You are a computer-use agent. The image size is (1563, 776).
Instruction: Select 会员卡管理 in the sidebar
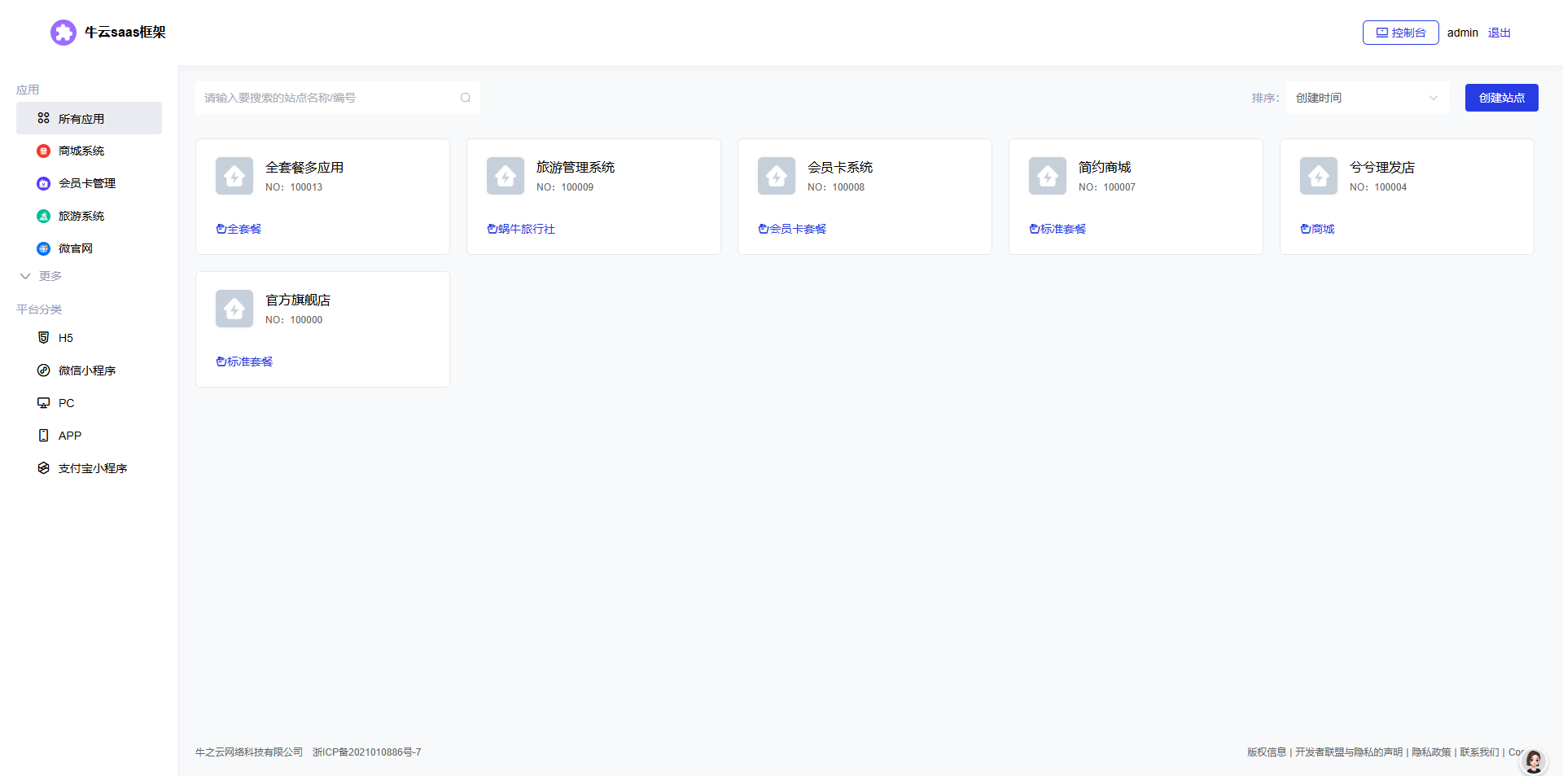click(x=89, y=183)
